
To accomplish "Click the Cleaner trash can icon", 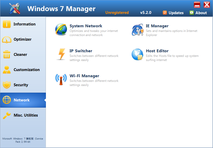I will click(x=7, y=55).
